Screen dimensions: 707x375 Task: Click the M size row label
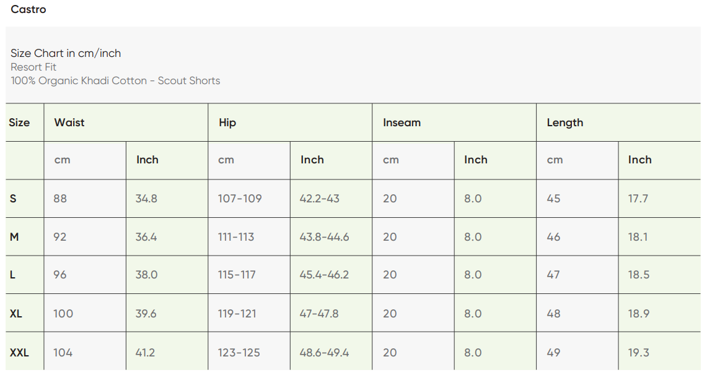coord(14,237)
